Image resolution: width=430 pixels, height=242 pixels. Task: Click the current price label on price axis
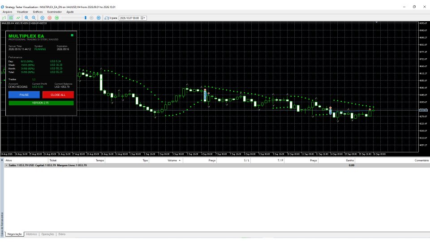[423, 110]
